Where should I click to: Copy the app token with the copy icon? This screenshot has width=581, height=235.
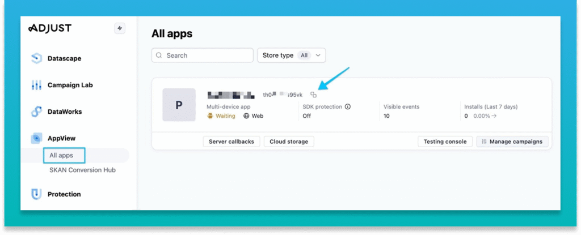click(x=313, y=95)
